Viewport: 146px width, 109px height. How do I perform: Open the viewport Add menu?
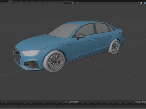(x=9, y=3)
